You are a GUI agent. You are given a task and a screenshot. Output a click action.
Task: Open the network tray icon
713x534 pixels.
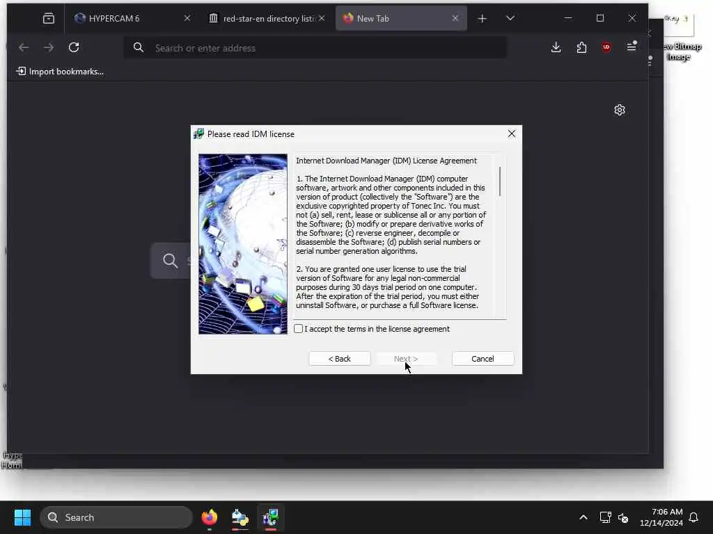[x=605, y=517]
